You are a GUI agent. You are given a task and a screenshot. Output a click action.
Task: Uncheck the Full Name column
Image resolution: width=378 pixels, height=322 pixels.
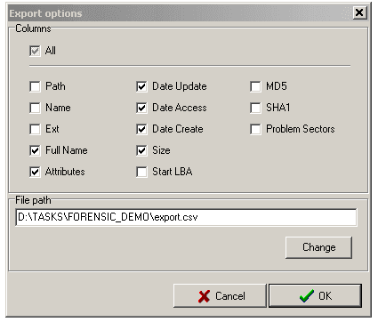[35, 150]
